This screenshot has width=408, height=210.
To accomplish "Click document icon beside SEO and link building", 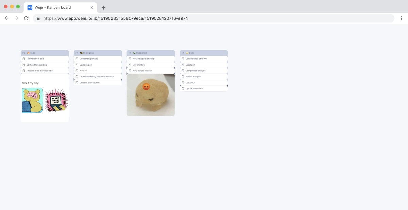I will (24, 65).
